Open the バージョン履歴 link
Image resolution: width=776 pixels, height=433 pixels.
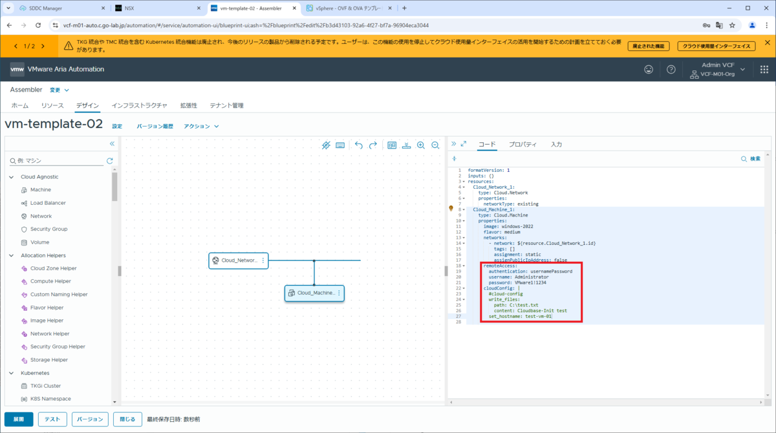coord(155,126)
